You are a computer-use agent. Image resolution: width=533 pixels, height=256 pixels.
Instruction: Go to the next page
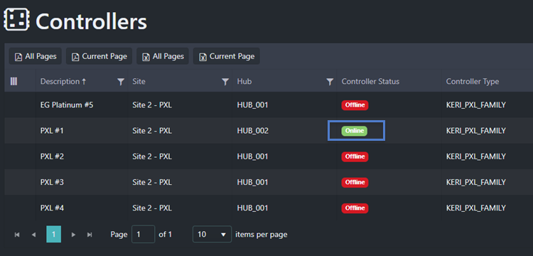coord(73,235)
